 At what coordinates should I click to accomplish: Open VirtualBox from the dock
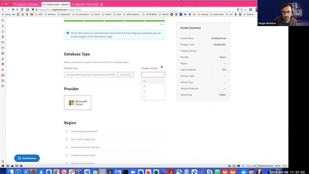79,172
